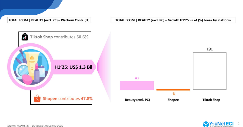The image size is (243, 127).
Task: Select the orange Shopee growth bar
Action: pos(173,90)
